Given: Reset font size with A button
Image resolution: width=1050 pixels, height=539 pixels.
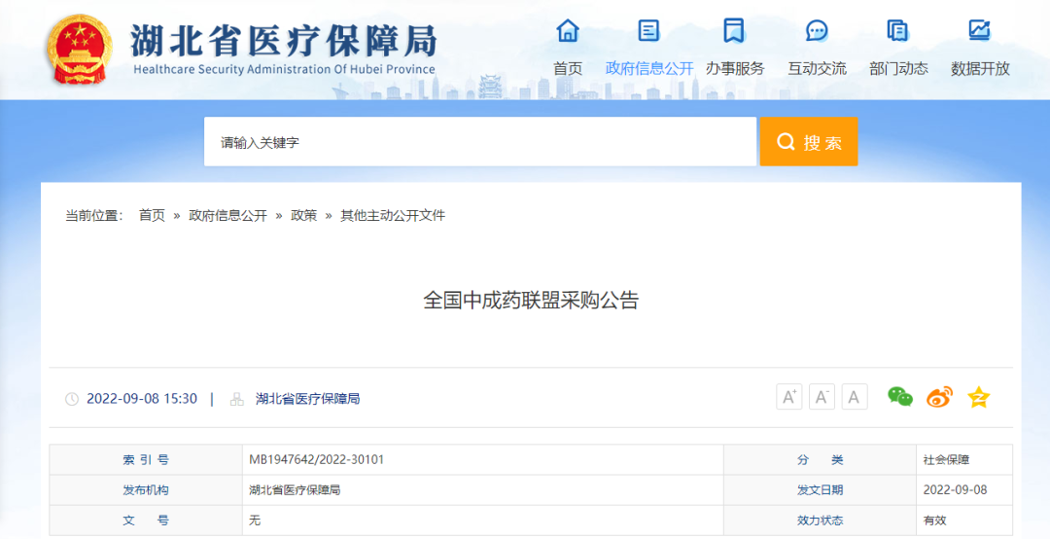Looking at the screenshot, I should (x=855, y=397).
